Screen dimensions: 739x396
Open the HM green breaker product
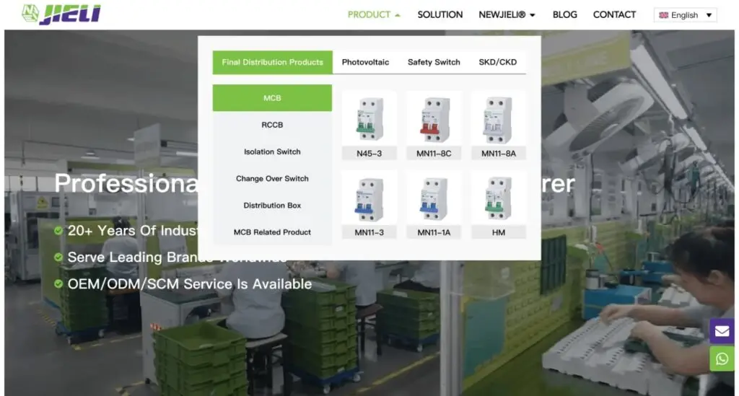click(x=498, y=198)
